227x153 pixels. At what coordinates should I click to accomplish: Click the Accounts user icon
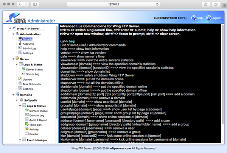(x=20, y=43)
